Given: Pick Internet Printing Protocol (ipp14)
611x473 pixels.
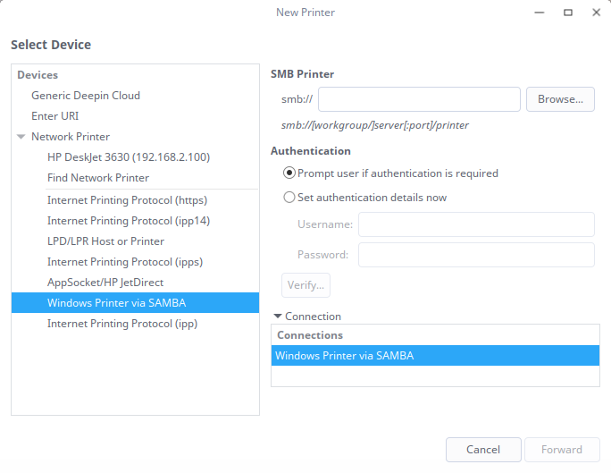Looking at the screenshot, I should tap(129, 221).
